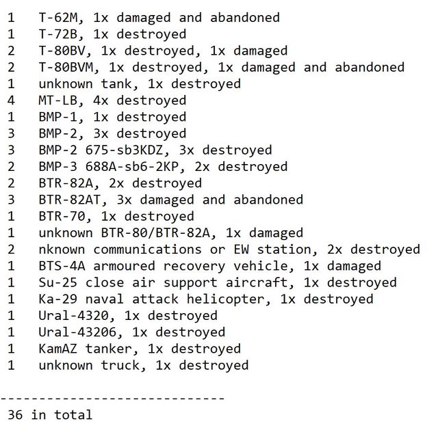Click the Su-25 close air support aircraft line
The height and width of the screenshot is (430, 438).
click(217, 282)
